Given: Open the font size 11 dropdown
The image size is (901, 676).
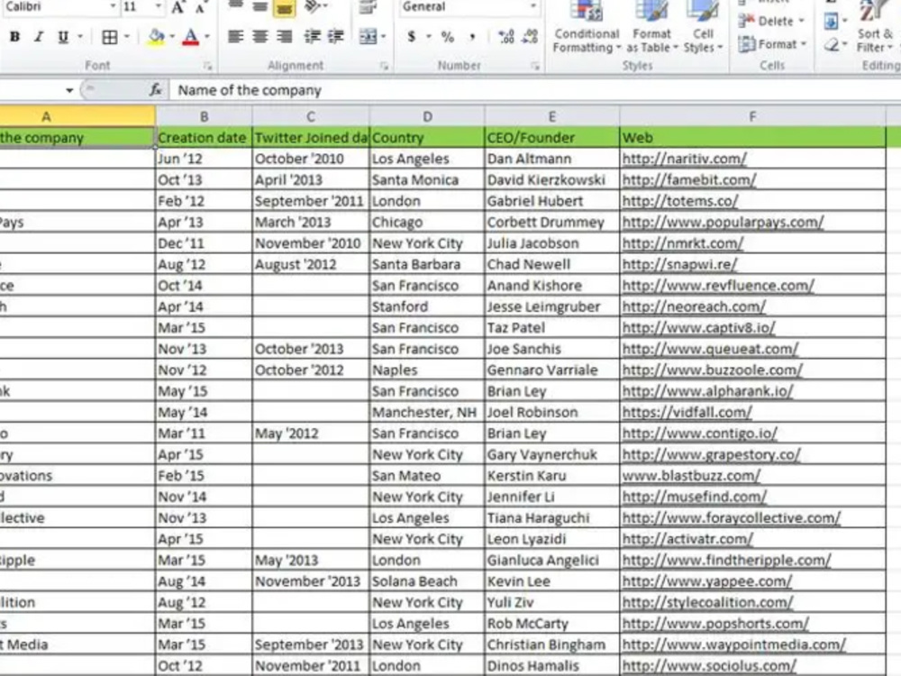Looking at the screenshot, I should (158, 6).
